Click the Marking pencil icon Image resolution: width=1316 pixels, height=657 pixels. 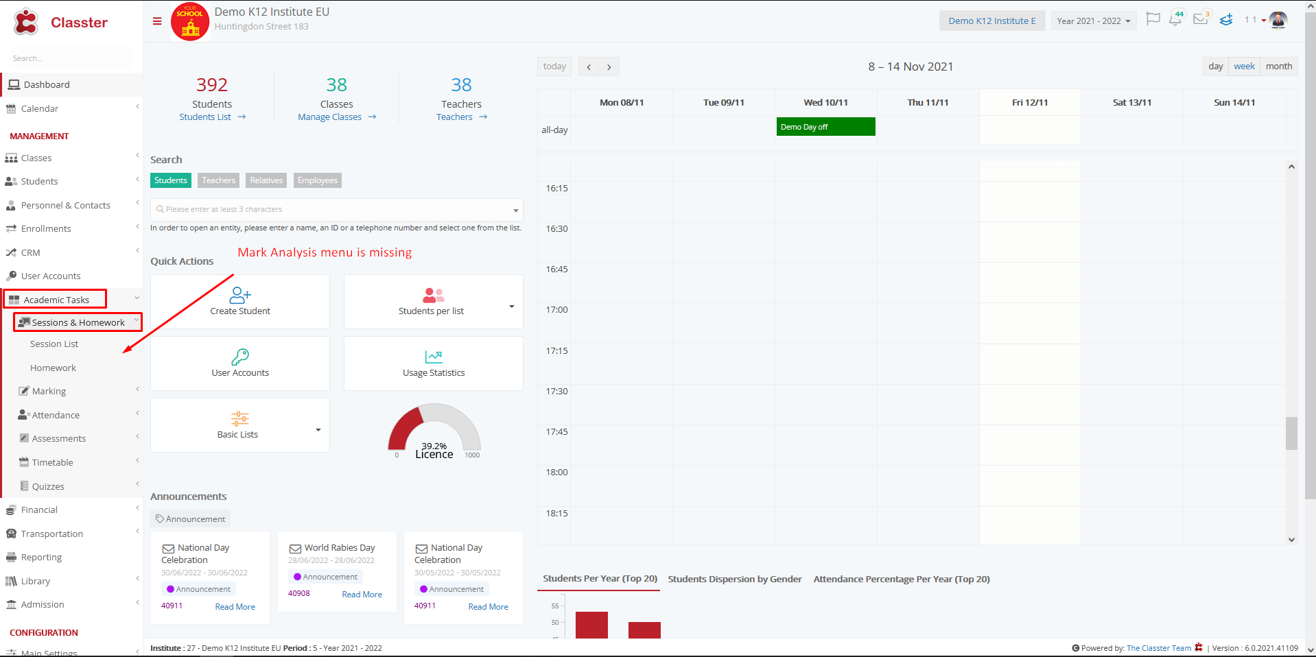pos(24,391)
